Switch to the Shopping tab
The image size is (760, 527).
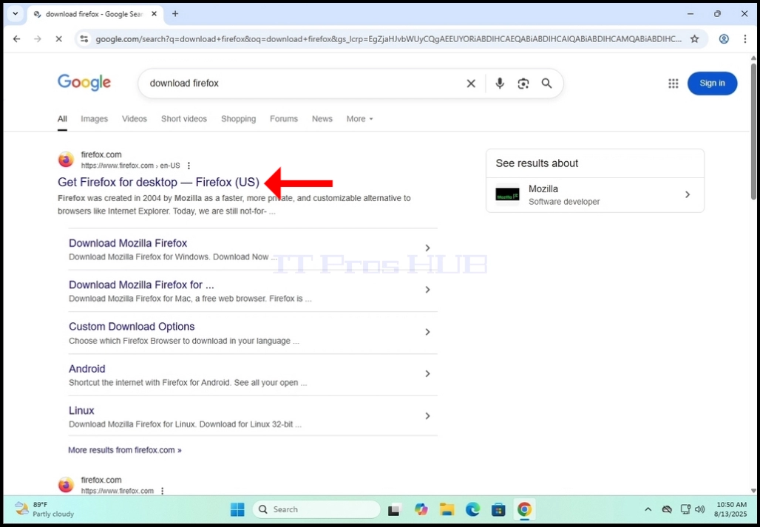pyautogui.click(x=239, y=119)
